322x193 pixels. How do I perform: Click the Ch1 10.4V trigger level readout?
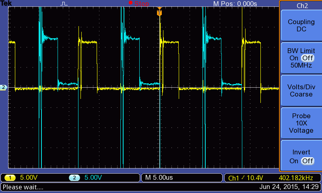246,178
